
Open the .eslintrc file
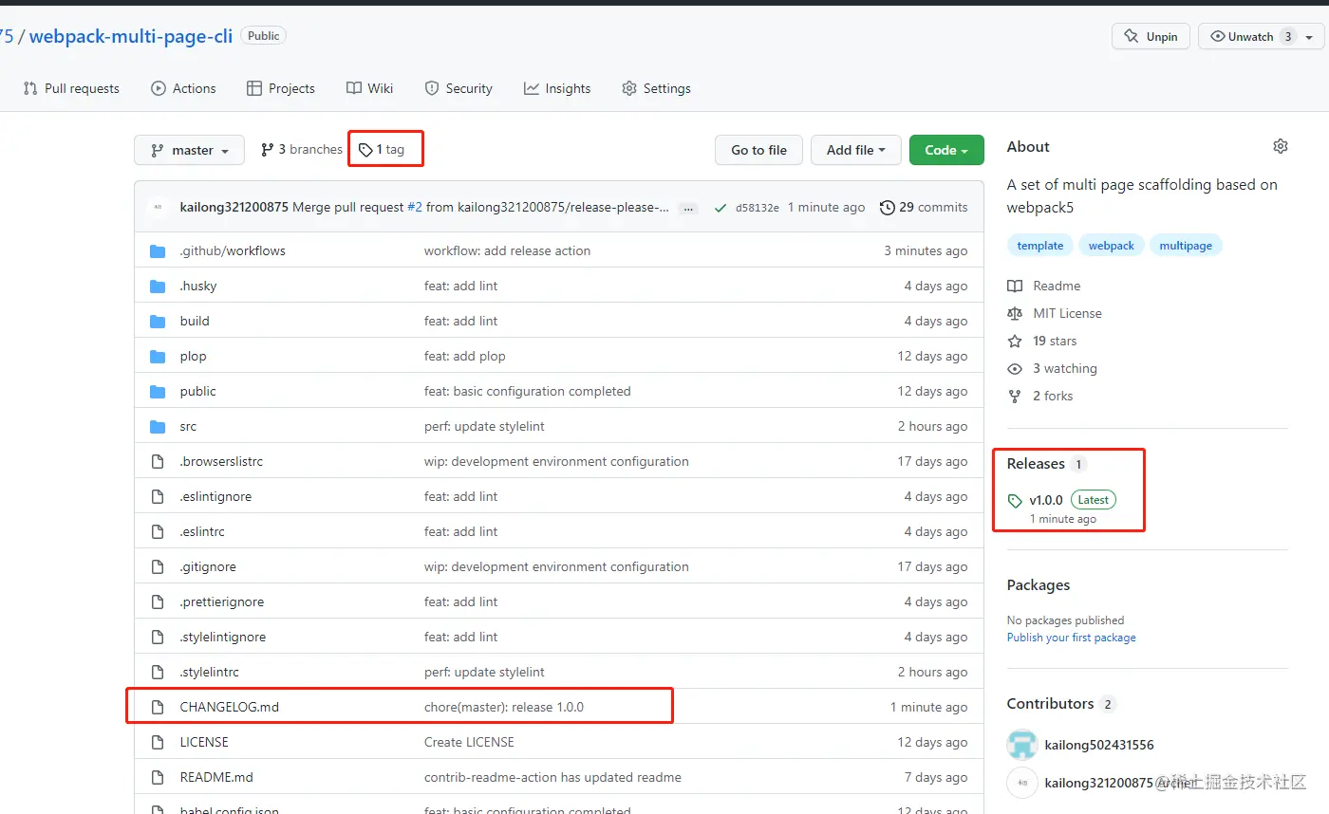[x=202, y=531]
